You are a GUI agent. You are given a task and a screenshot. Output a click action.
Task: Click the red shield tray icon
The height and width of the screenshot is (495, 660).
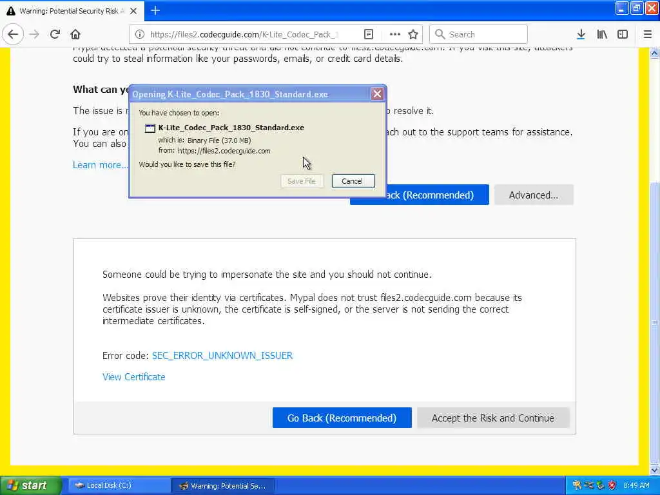612,486
